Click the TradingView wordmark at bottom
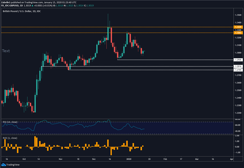The width and height of the screenshot is (244, 168). click(13, 165)
